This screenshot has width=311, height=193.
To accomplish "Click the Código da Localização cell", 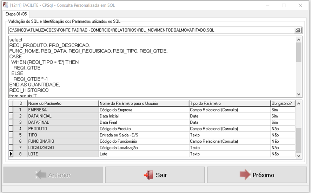I will click(x=144, y=148).
